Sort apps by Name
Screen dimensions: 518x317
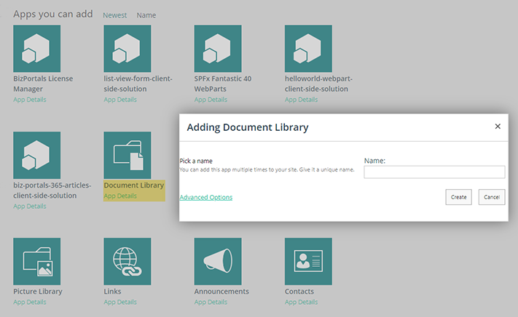pyautogui.click(x=146, y=15)
